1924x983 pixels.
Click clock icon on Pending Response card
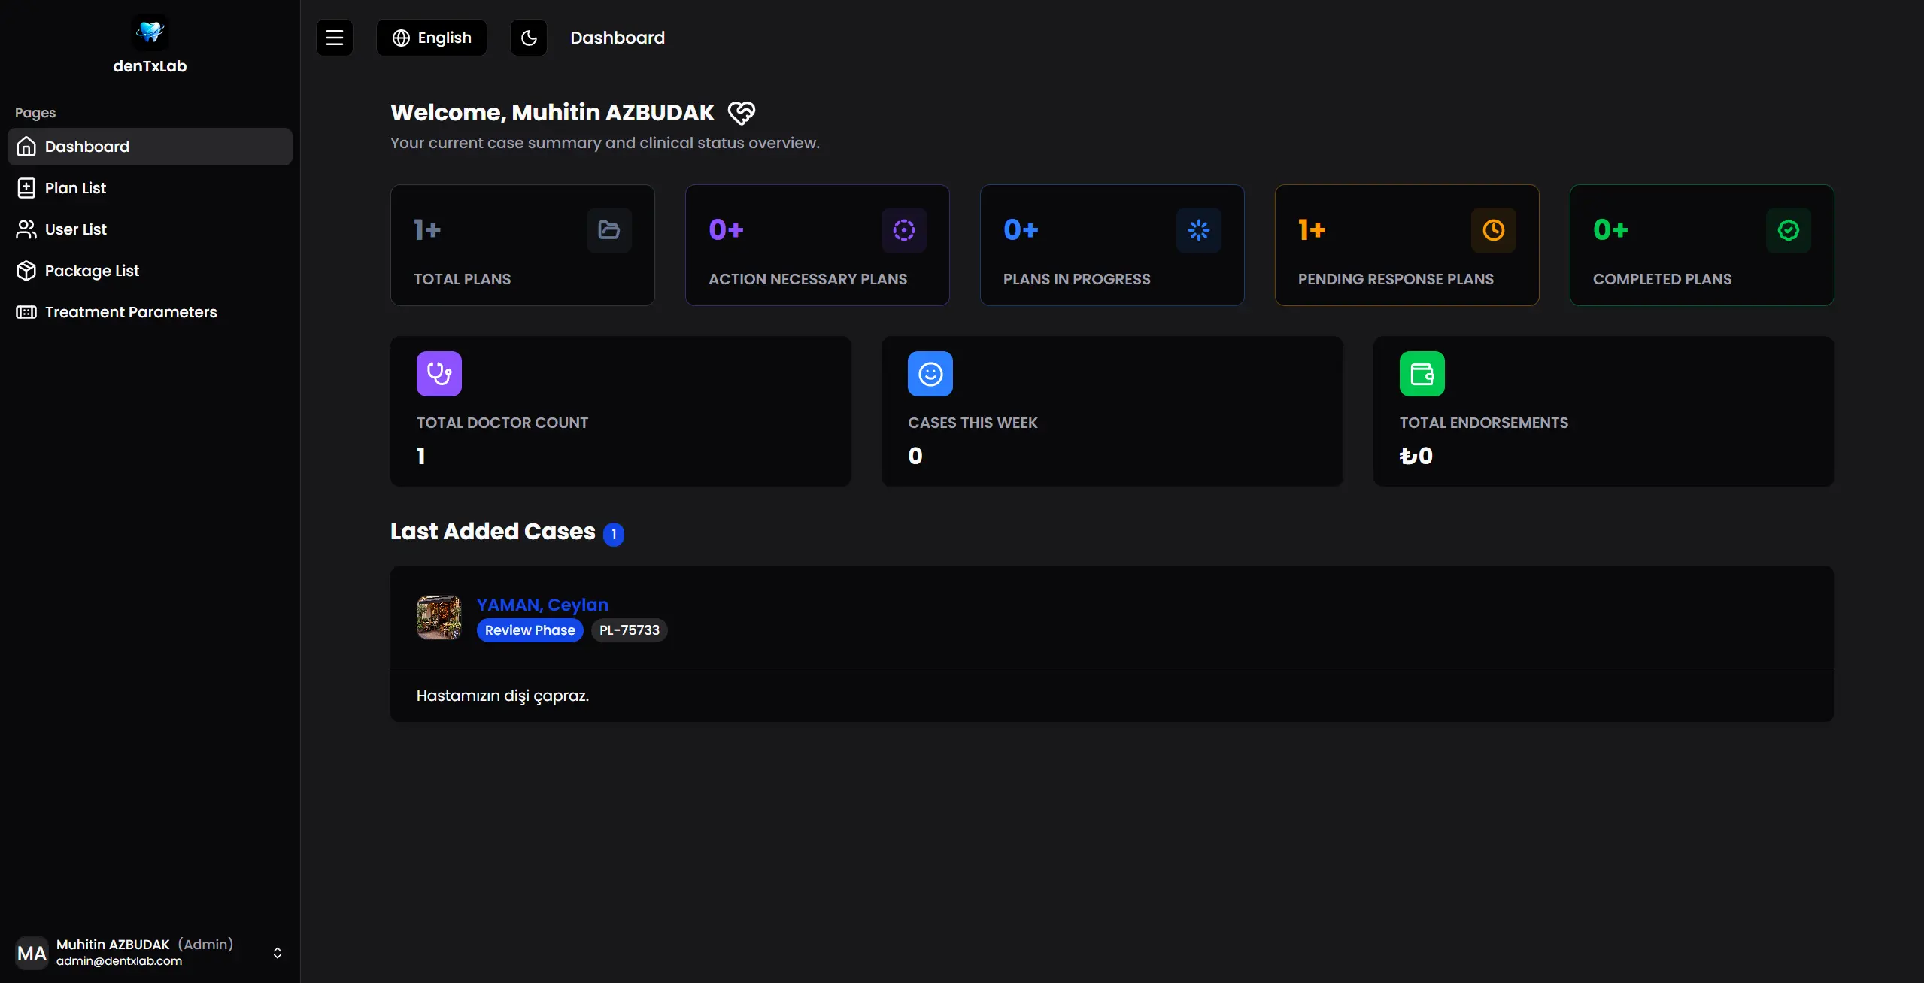pos(1493,230)
